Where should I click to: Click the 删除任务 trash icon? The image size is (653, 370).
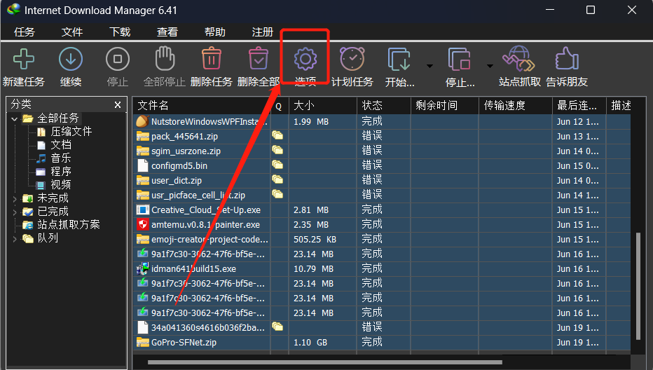click(x=212, y=58)
